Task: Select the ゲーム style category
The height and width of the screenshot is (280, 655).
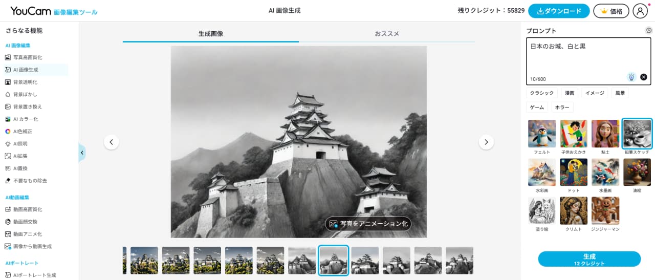Action: click(x=537, y=107)
